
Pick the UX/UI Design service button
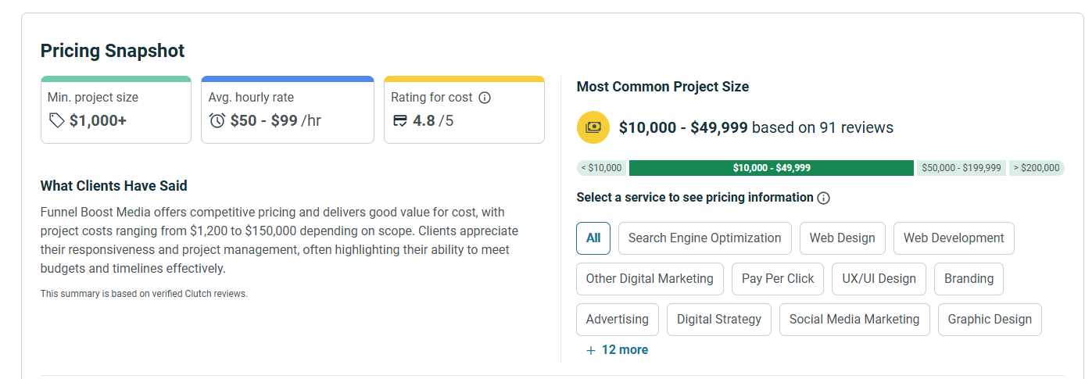click(879, 279)
